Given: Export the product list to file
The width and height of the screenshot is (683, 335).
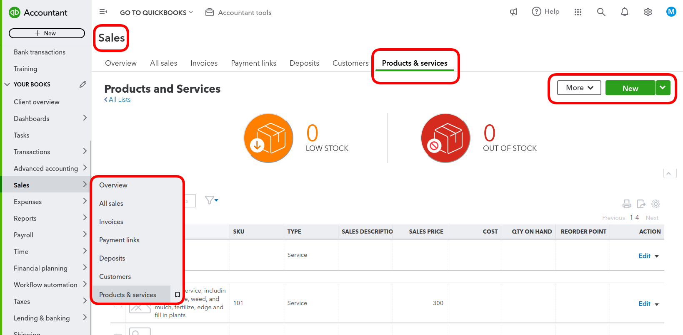Looking at the screenshot, I should [x=641, y=204].
